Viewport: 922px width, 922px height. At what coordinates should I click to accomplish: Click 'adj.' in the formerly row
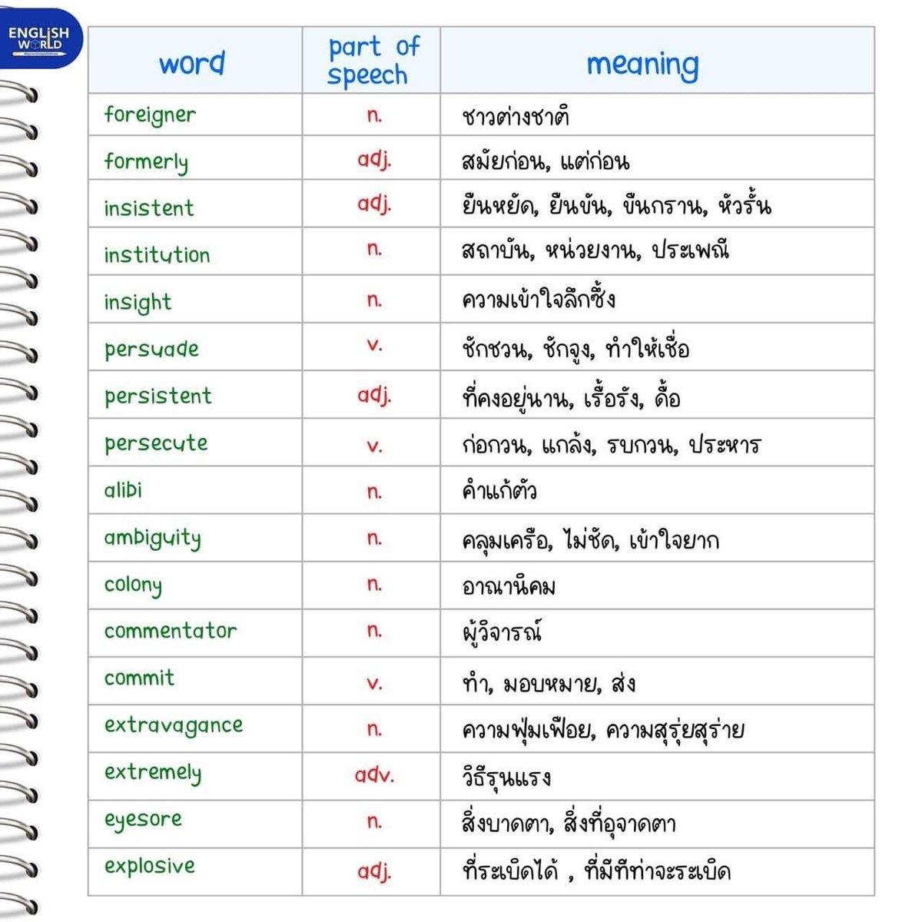(374, 161)
